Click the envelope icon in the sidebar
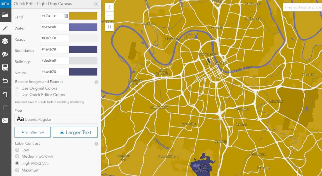The width and height of the screenshot is (322, 176). click(x=5, y=121)
